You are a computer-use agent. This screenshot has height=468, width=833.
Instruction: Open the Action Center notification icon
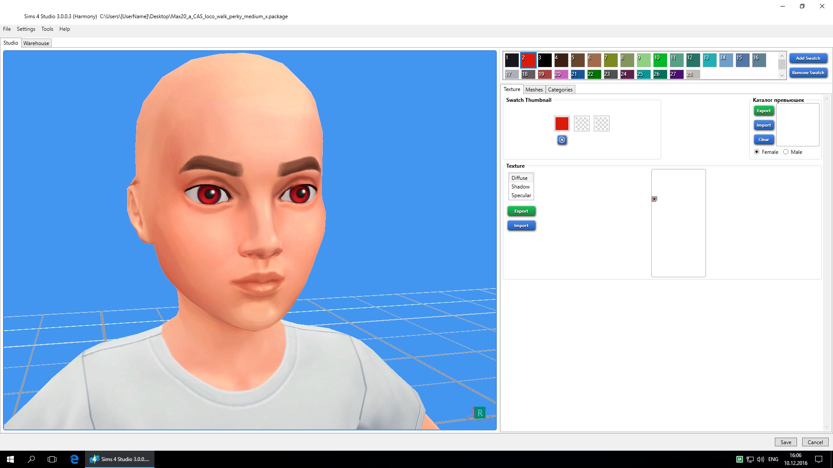tap(819, 459)
